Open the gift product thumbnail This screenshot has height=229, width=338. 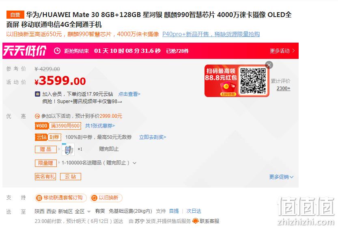pyautogui.click(x=68, y=149)
